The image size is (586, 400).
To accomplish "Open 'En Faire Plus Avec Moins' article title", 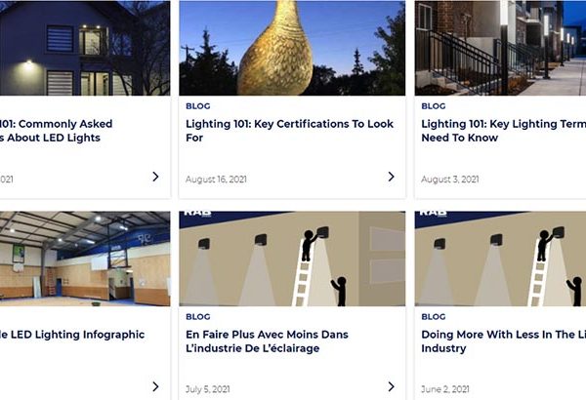I will coord(267,341).
